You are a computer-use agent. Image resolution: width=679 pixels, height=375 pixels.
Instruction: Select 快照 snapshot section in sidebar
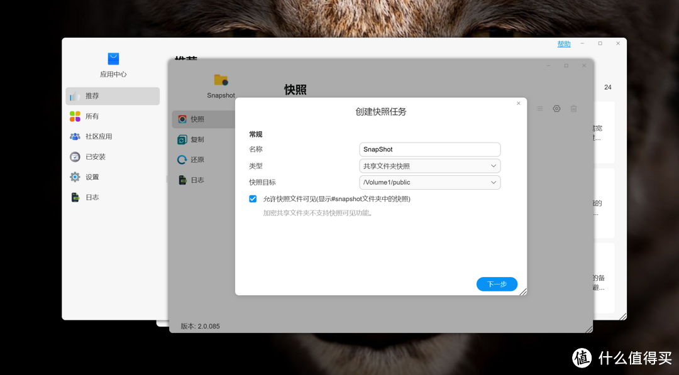pos(195,119)
